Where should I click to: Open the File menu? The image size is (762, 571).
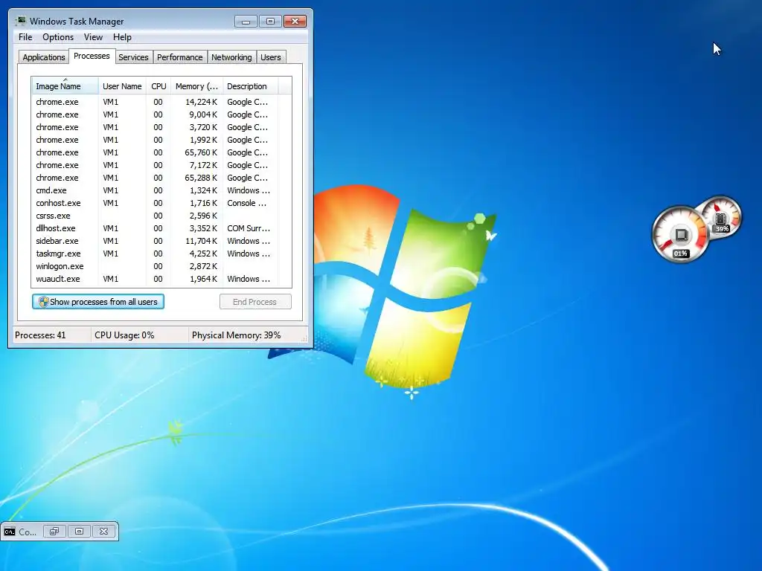(x=25, y=37)
